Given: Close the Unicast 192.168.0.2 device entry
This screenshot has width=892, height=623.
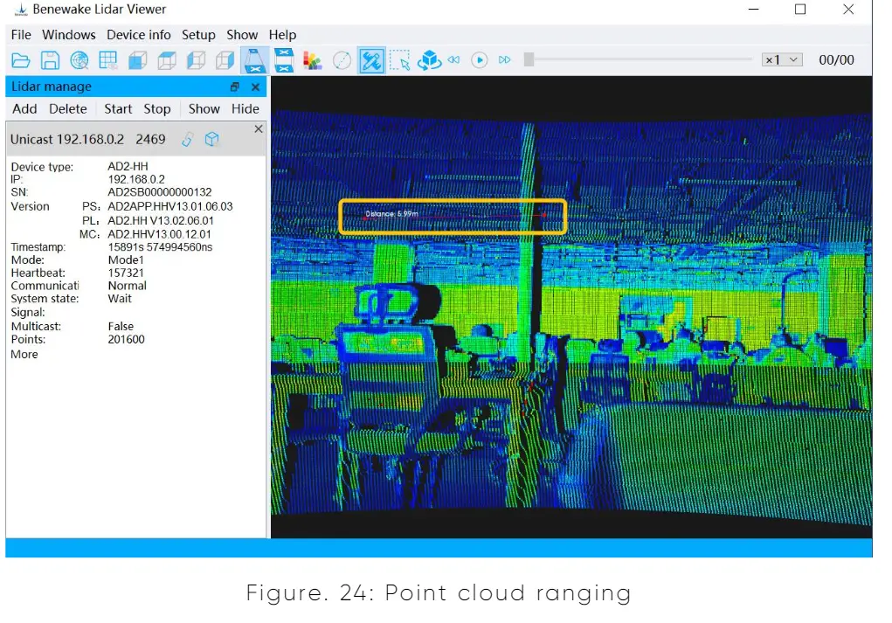Looking at the screenshot, I should [259, 129].
